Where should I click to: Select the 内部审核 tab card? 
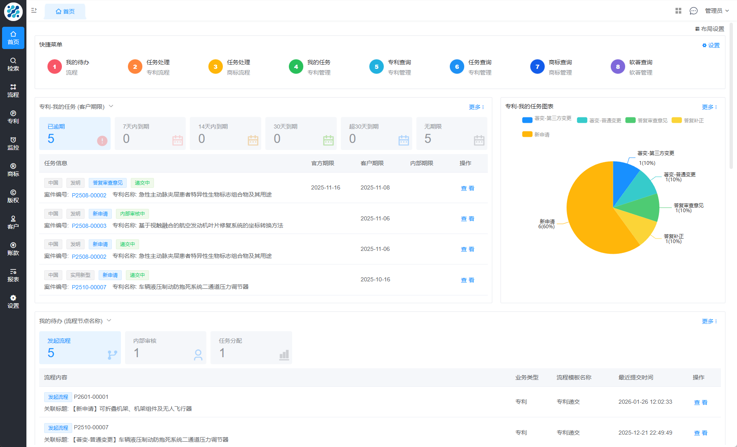[165, 347]
